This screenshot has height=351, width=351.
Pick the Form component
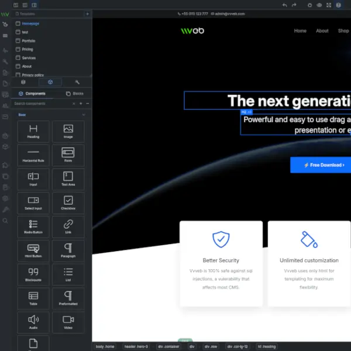pos(68,156)
